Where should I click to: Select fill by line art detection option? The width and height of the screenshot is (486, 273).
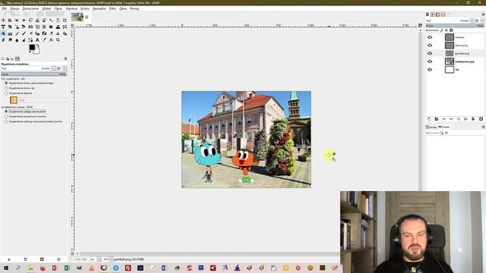click(x=6, y=121)
